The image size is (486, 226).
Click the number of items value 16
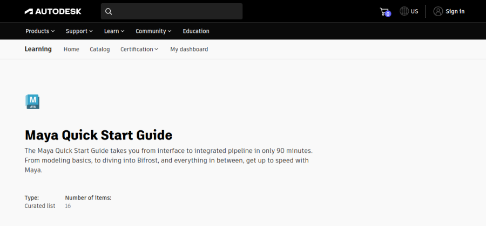click(68, 206)
